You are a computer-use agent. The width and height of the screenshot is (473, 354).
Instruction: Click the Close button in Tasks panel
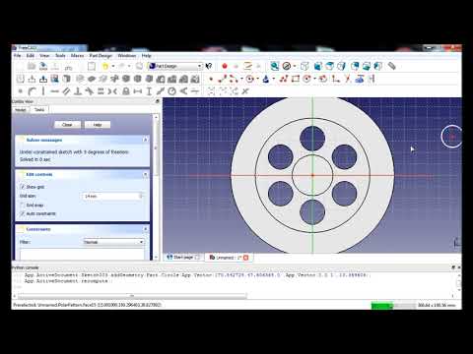click(x=67, y=125)
